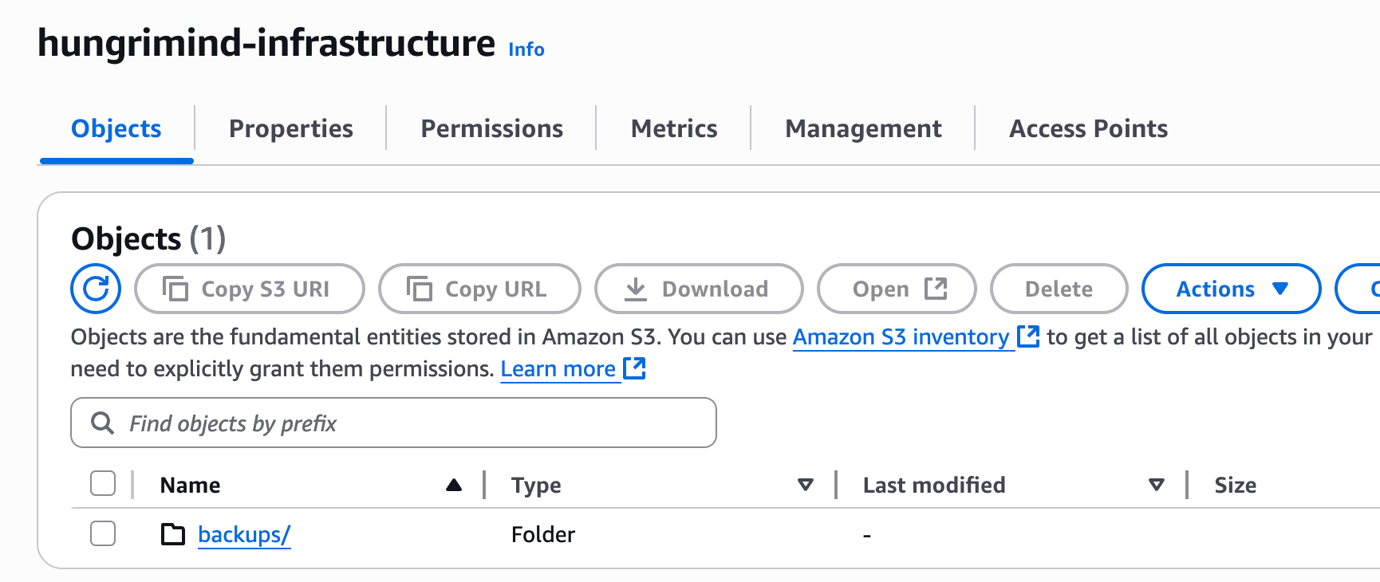Check the checkbox for the backups/ folder row
Screen dimensions: 1380x582
[102, 533]
